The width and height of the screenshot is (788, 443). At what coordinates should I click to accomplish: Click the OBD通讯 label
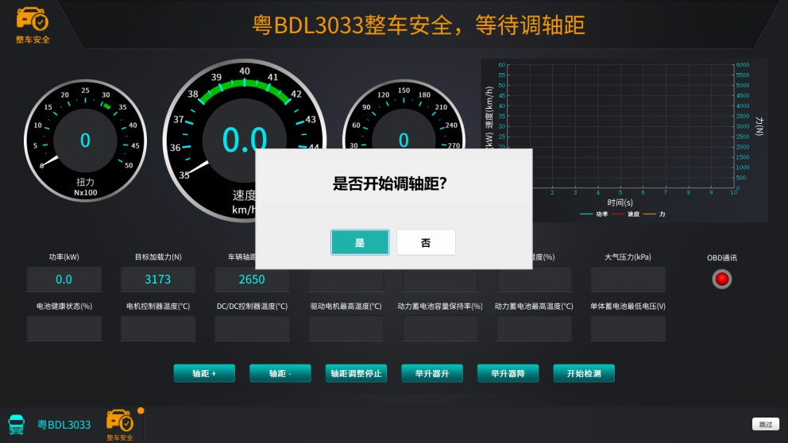point(721,258)
